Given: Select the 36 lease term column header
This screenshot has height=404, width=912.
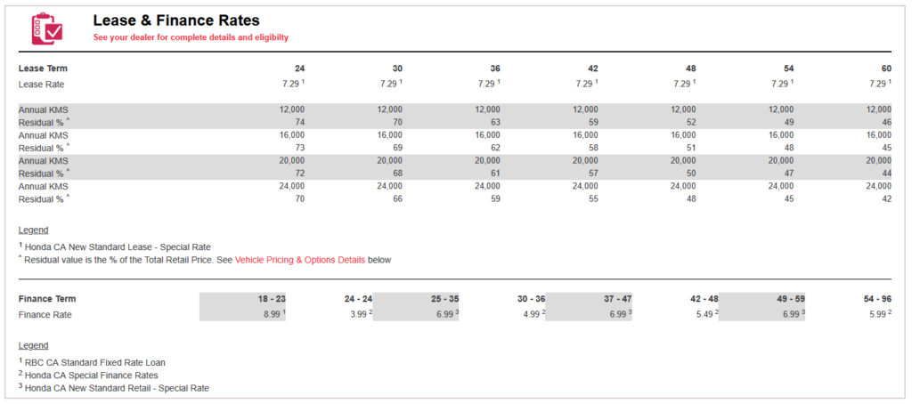Looking at the screenshot, I should click(495, 68).
